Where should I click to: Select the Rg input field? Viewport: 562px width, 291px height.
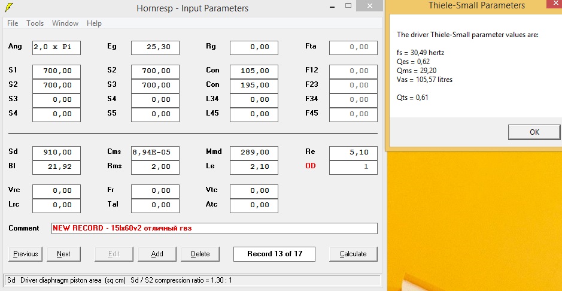point(254,48)
